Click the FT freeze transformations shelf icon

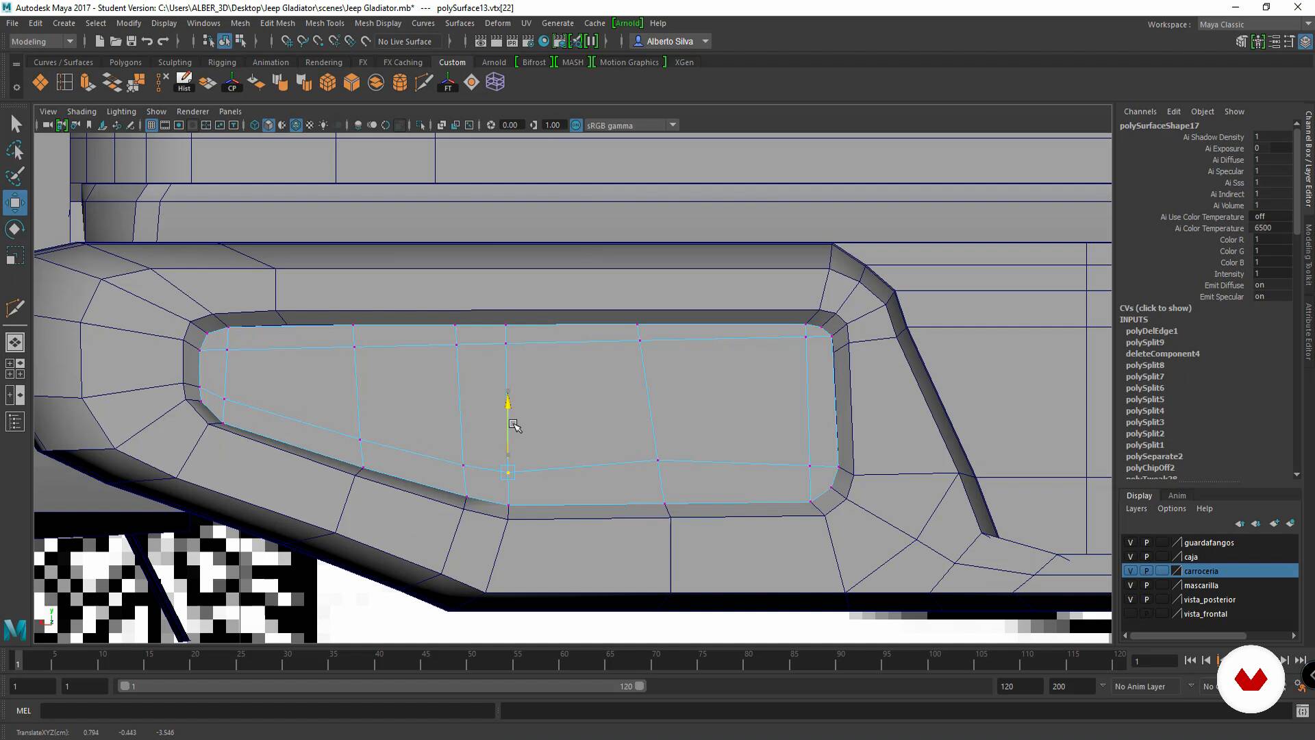[447, 83]
